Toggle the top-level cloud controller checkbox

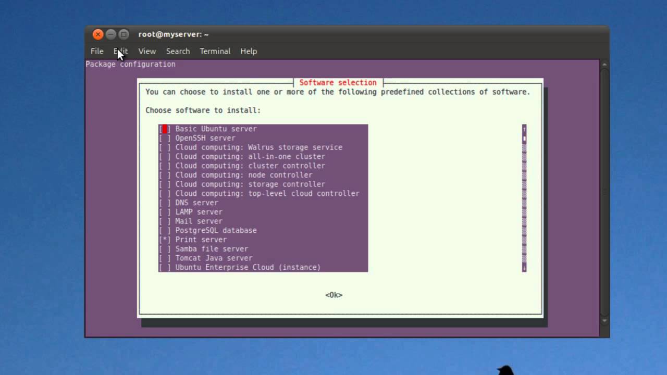pyautogui.click(x=165, y=193)
